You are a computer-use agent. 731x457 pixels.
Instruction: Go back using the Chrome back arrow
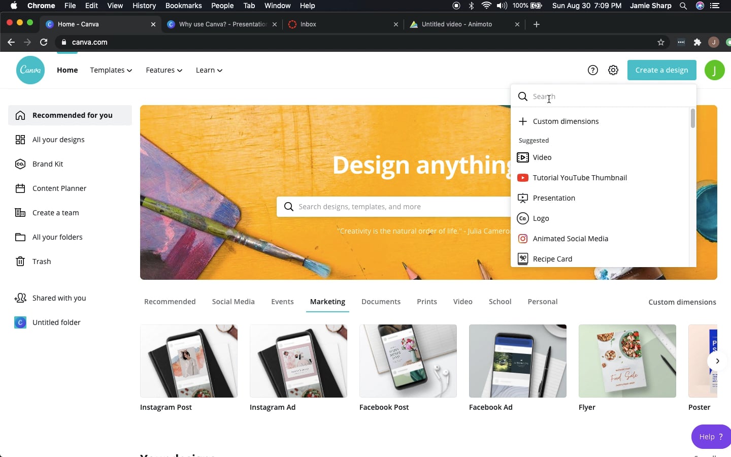point(11,42)
